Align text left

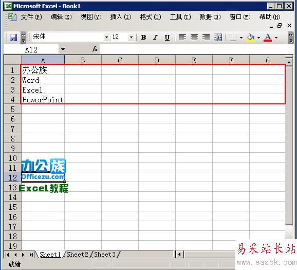pos(182,38)
